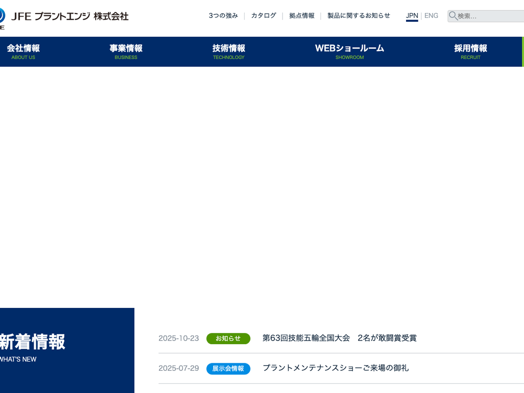Click the magnifier icon in search box
524x393 pixels.
click(453, 16)
